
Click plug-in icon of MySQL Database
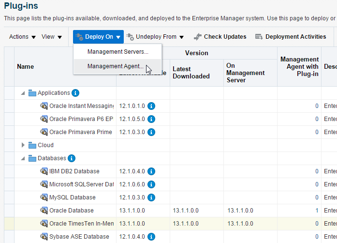[44, 197]
